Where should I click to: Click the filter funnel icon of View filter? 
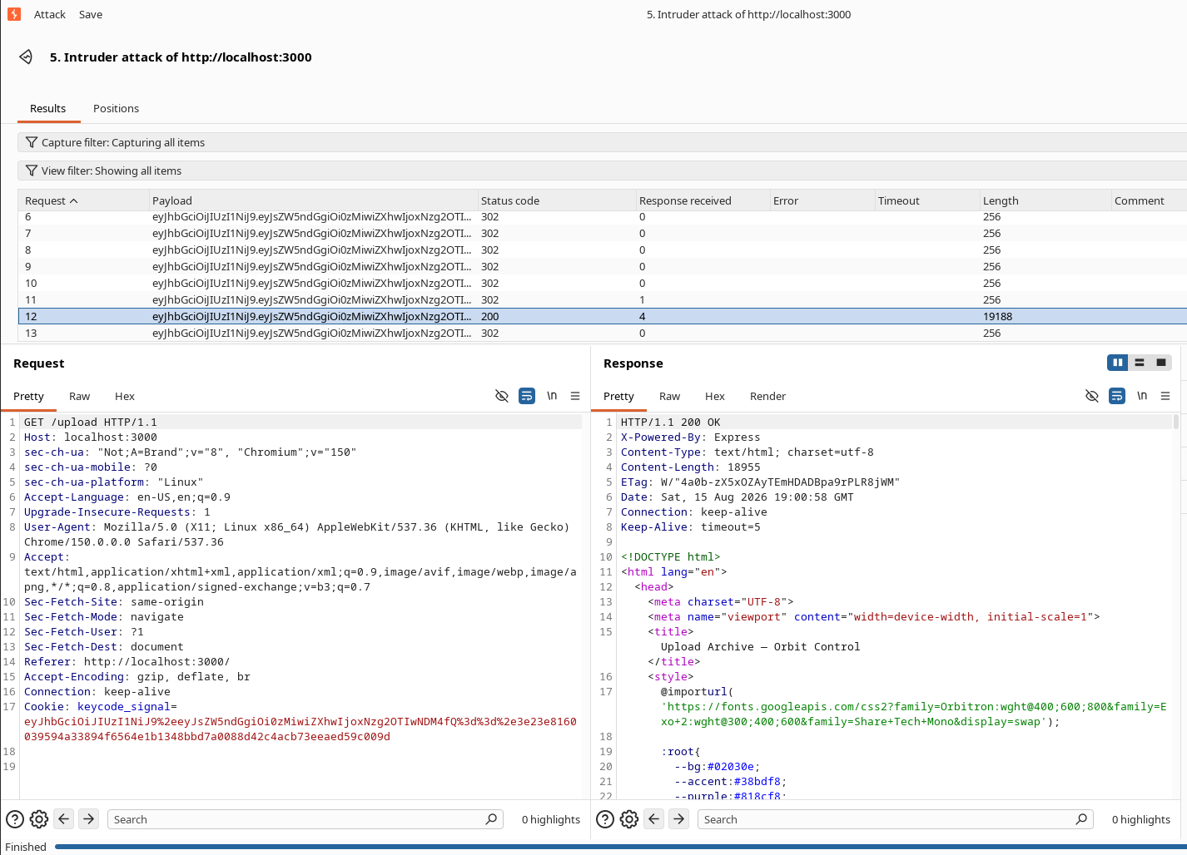[x=32, y=171]
